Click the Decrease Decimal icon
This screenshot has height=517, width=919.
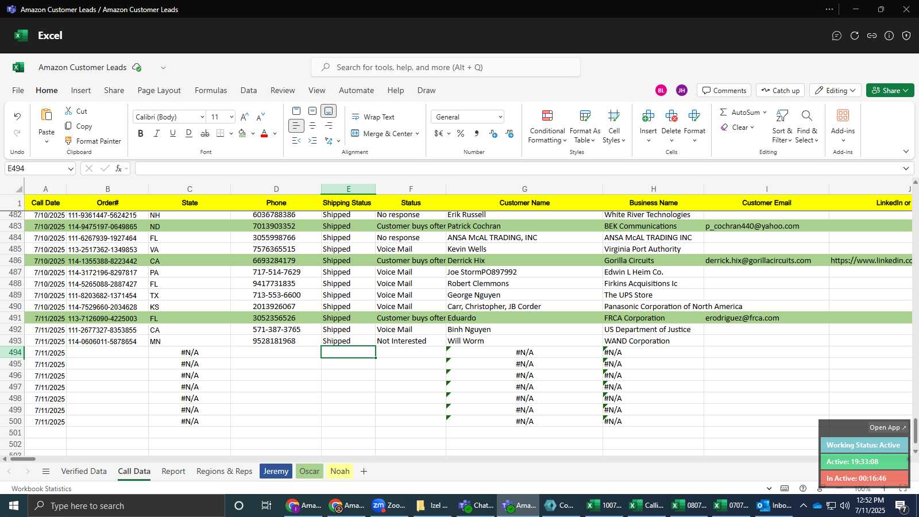pyautogui.click(x=509, y=133)
